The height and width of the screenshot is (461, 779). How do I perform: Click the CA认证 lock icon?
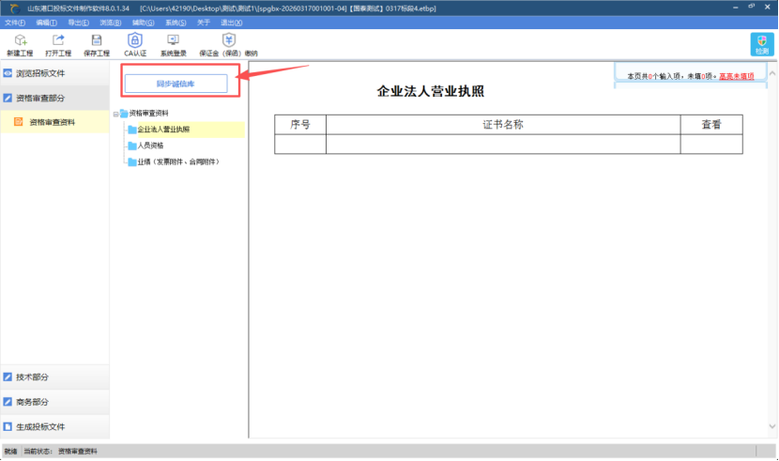tap(135, 44)
